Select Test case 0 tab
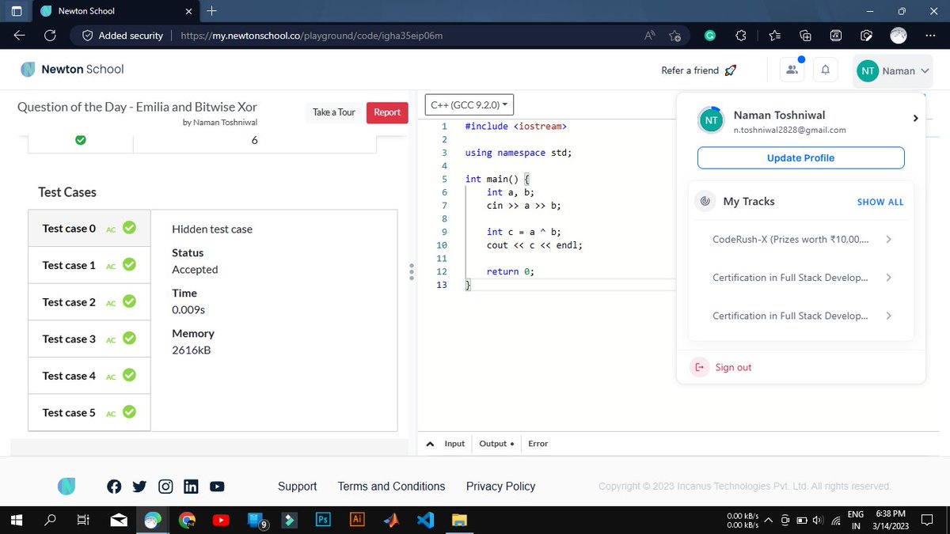The height and width of the screenshot is (534, 950). (89, 229)
